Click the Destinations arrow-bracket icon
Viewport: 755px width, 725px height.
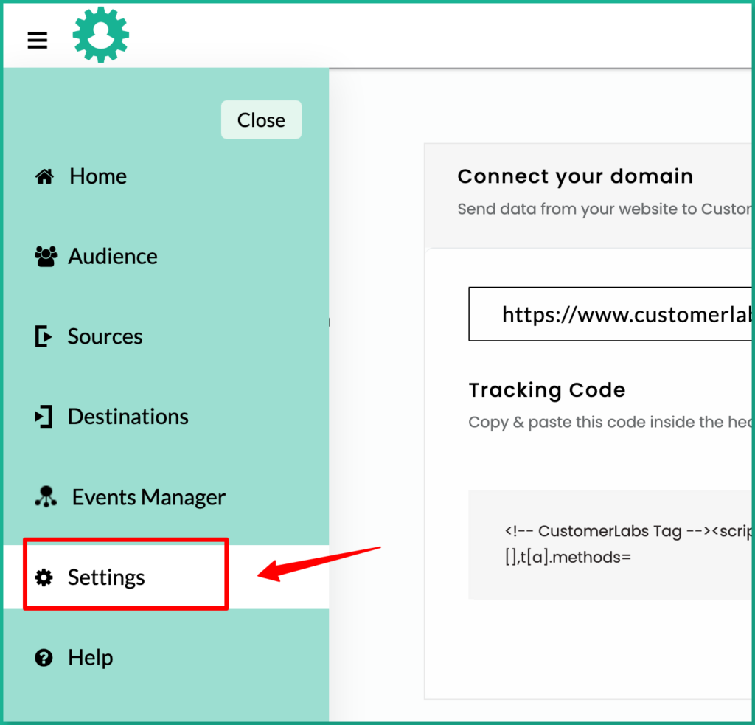44,417
